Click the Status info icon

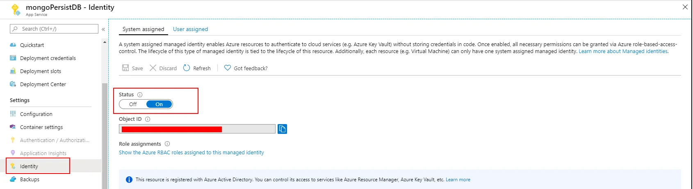click(x=140, y=95)
